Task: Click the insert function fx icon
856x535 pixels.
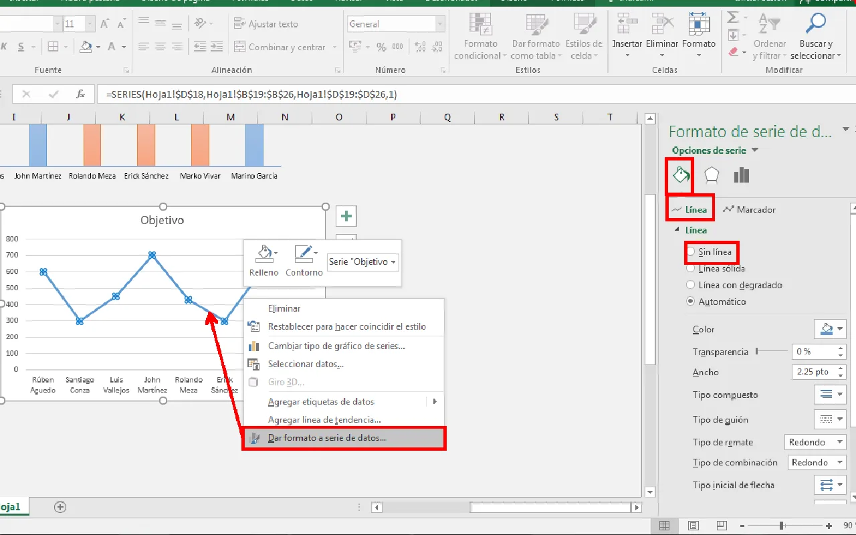Action: tap(80, 94)
